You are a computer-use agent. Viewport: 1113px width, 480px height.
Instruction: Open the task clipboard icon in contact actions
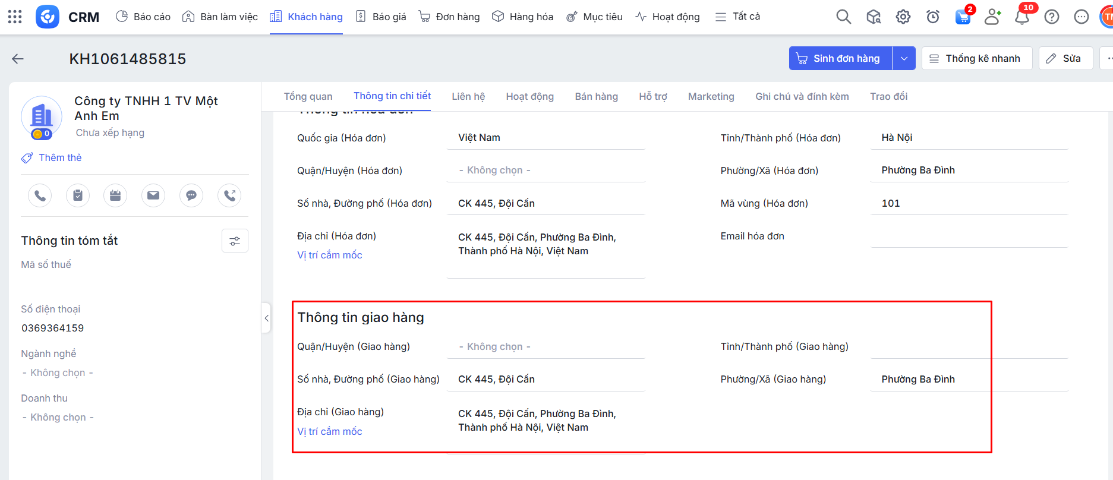pos(78,195)
